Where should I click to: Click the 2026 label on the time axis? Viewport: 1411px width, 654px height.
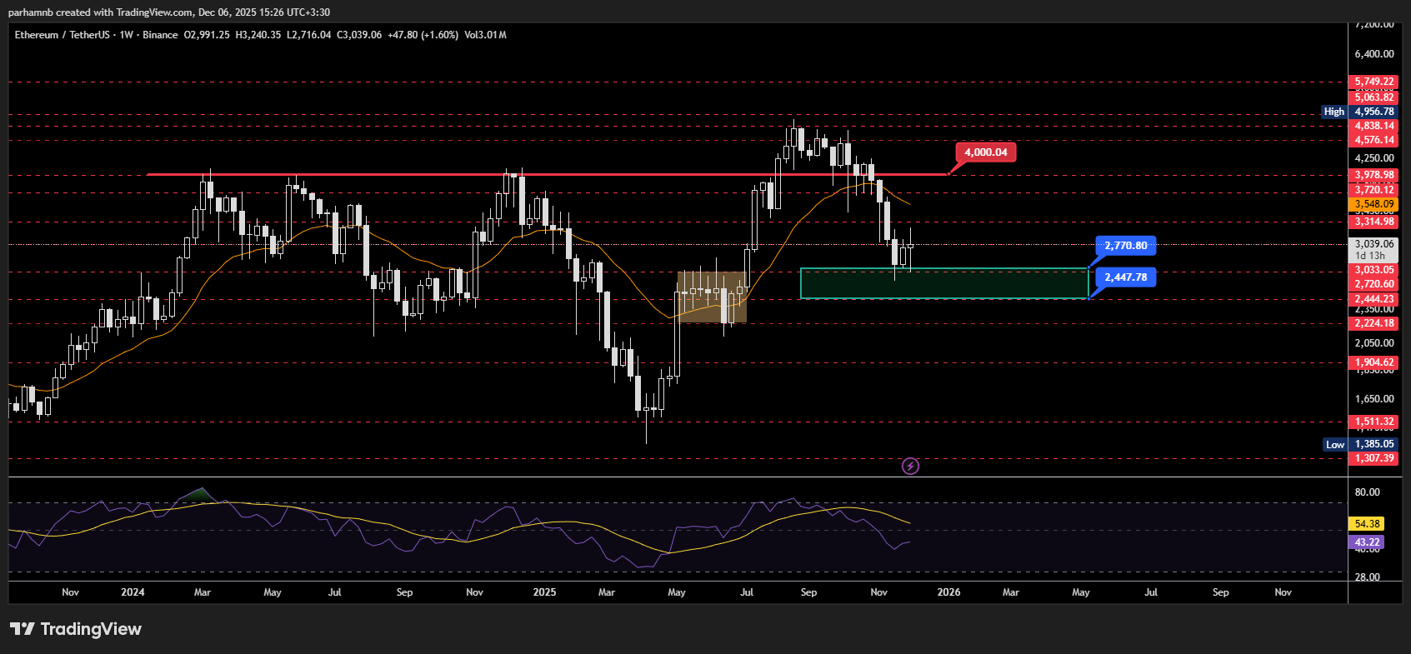(x=948, y=592)
